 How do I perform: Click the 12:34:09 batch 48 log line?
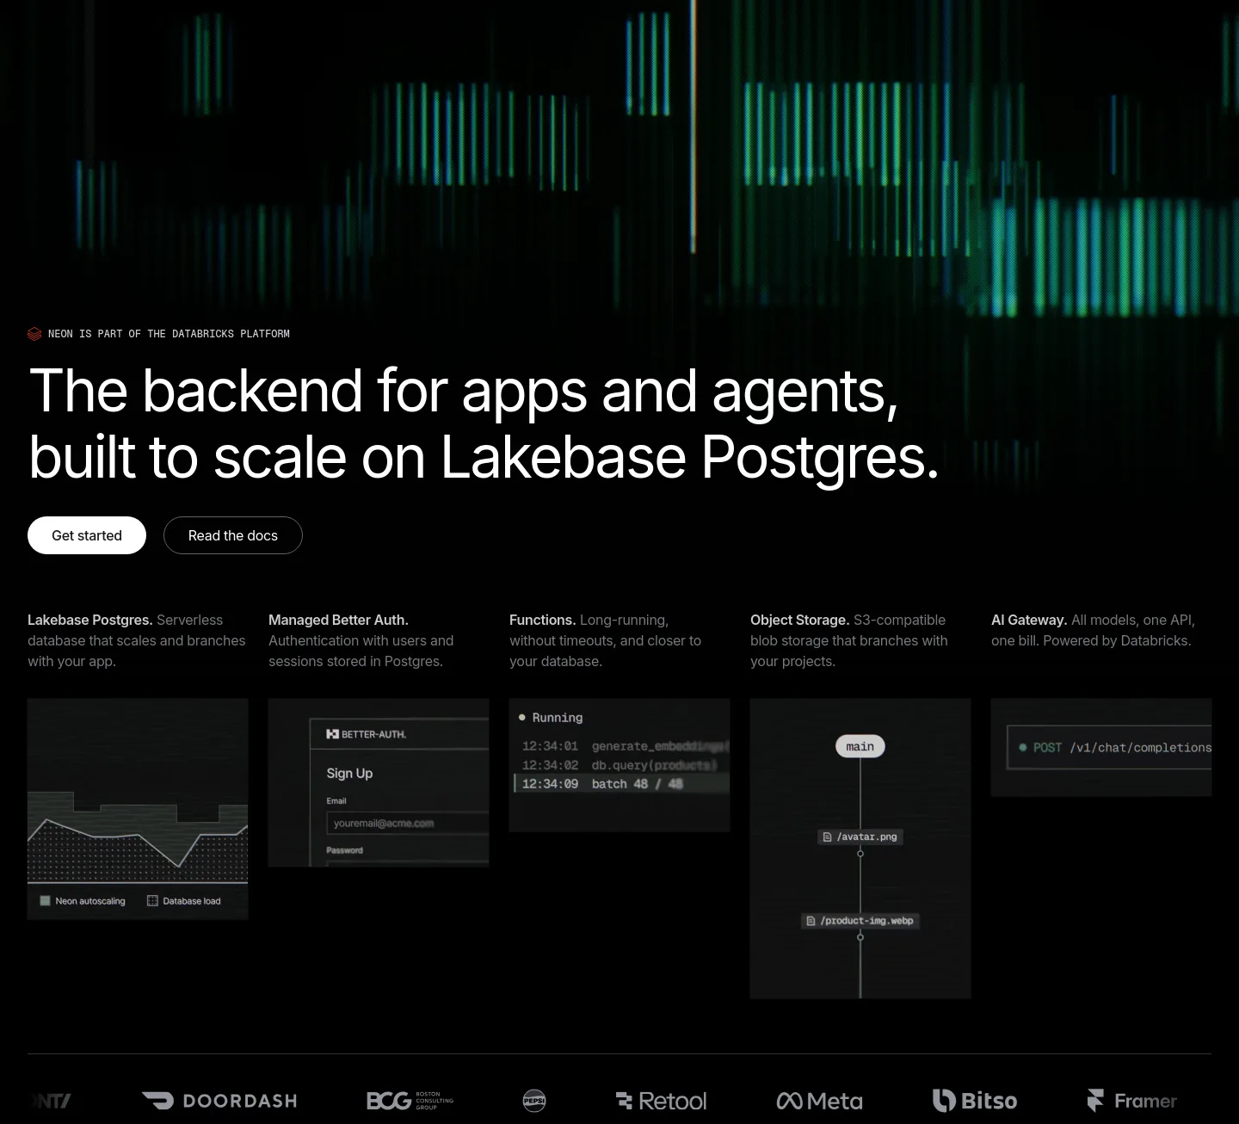click(621, 784)
